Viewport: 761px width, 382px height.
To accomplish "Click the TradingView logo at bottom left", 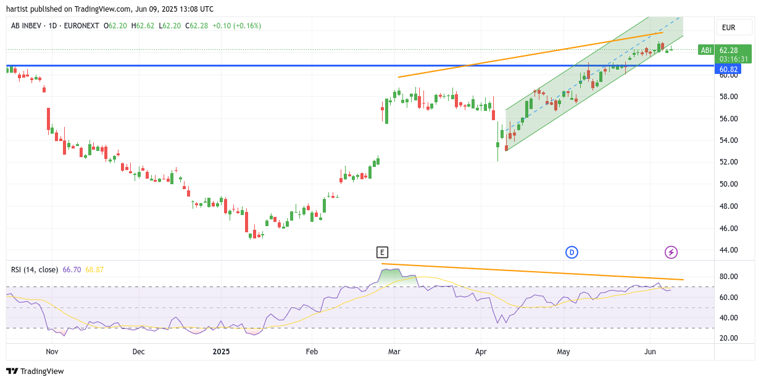I will coord(35,371).
